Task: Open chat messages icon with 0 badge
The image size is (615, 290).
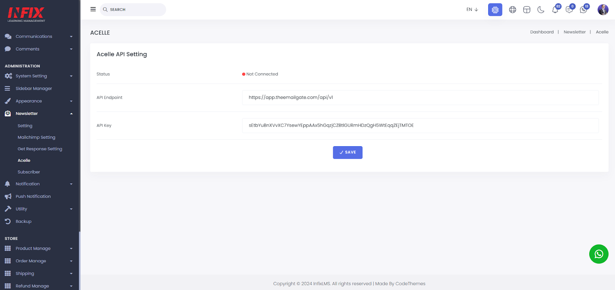Action: click(x=570, y=9)
